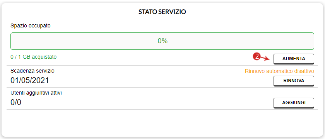Click the RINNOVA button

(294, 81)
